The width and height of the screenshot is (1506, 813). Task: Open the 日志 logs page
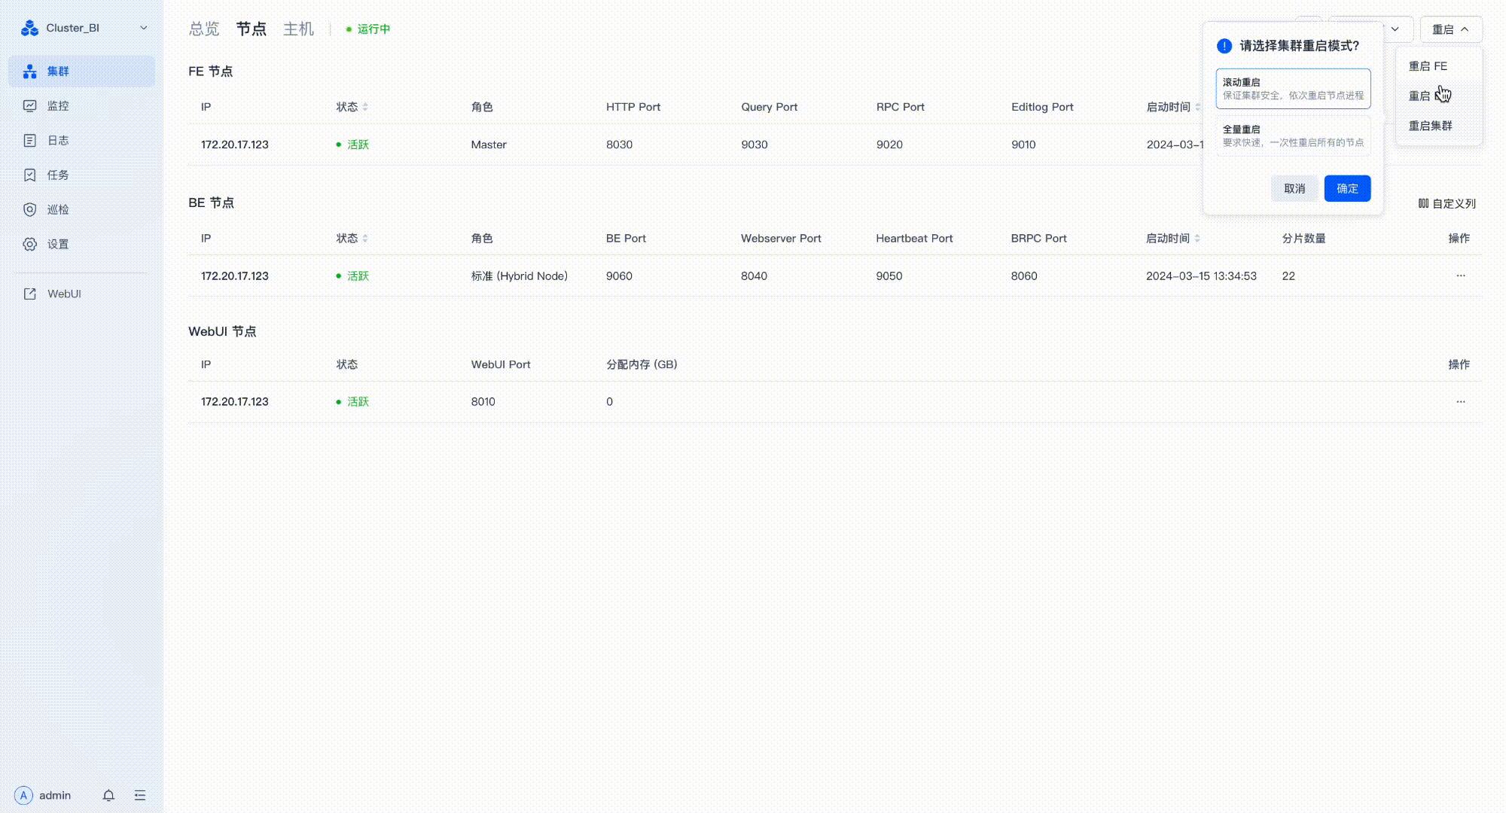(x=81, y=141)
